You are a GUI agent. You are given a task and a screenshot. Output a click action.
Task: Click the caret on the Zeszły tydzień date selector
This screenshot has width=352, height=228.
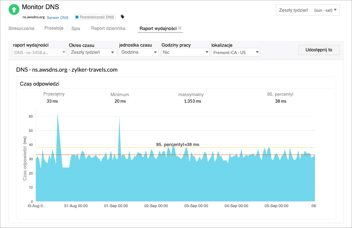pyautogui.click(x=335, y=10)
